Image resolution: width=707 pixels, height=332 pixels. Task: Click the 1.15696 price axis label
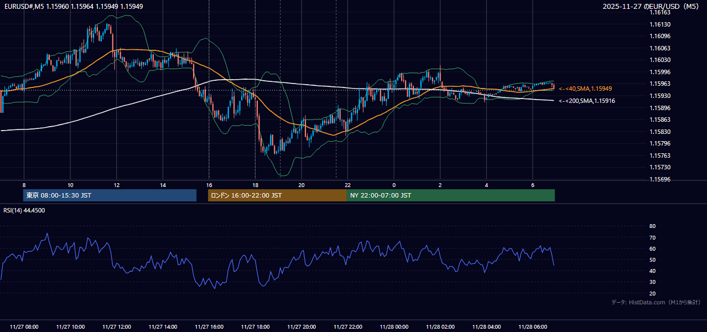coord(660,179)
